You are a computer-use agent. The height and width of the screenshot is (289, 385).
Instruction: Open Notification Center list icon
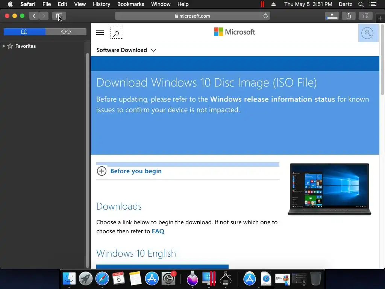373,4
